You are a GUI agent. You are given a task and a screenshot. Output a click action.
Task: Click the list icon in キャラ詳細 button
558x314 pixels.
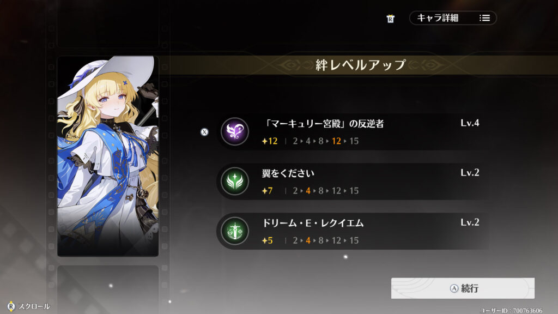(x=484, y=18)
